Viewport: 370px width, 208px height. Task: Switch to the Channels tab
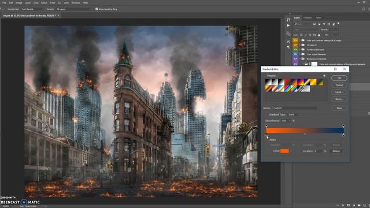click(308, 18)
